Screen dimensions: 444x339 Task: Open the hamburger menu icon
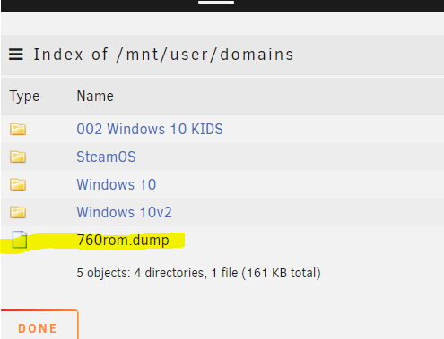[x=16, y=55]
